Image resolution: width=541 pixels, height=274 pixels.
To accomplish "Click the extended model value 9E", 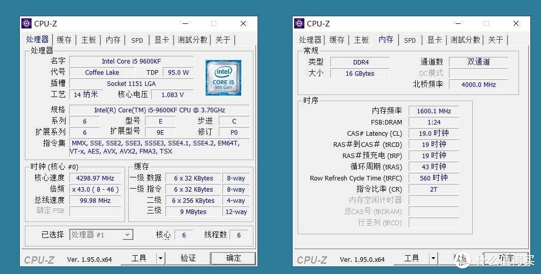I will (x=160, y=132).
